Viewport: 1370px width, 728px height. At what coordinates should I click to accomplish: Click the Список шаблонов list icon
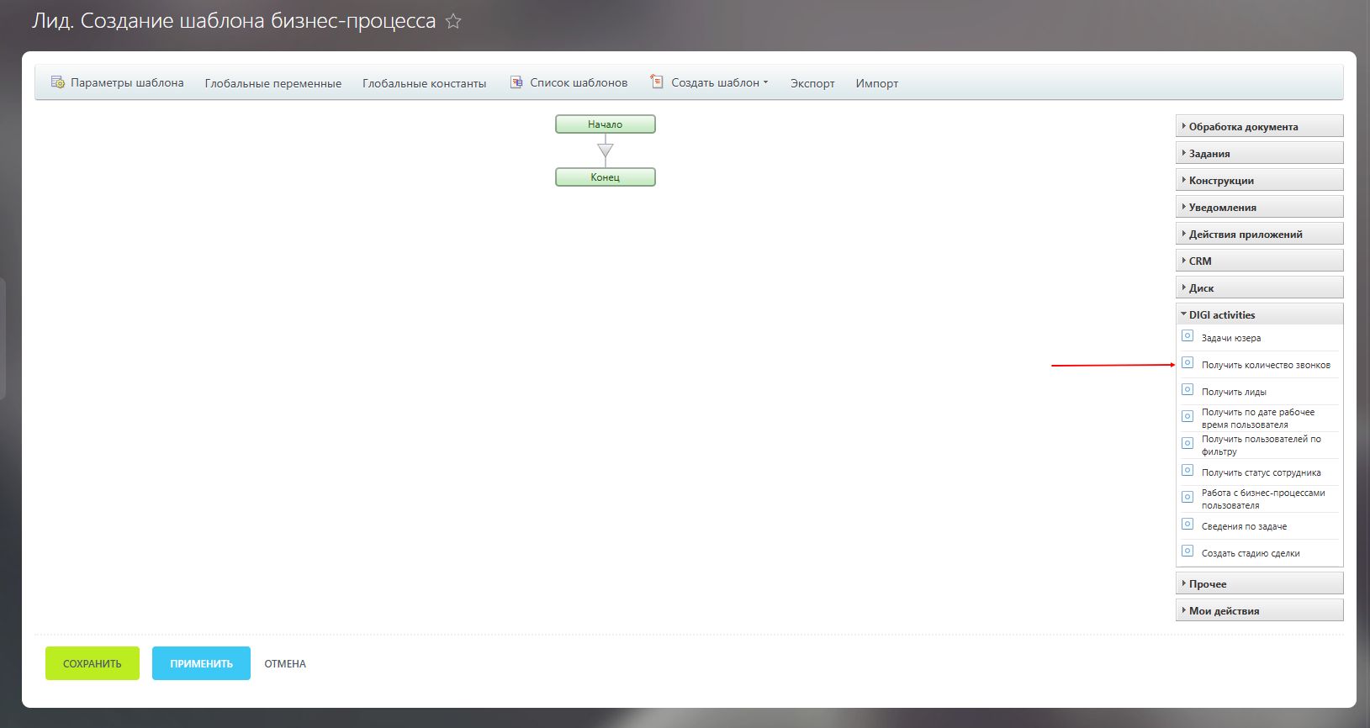pyautogui.click(x=516, y=82)
